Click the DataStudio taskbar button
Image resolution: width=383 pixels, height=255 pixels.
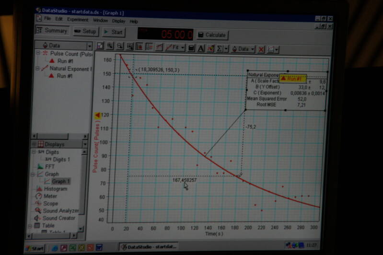coord(149,247)
